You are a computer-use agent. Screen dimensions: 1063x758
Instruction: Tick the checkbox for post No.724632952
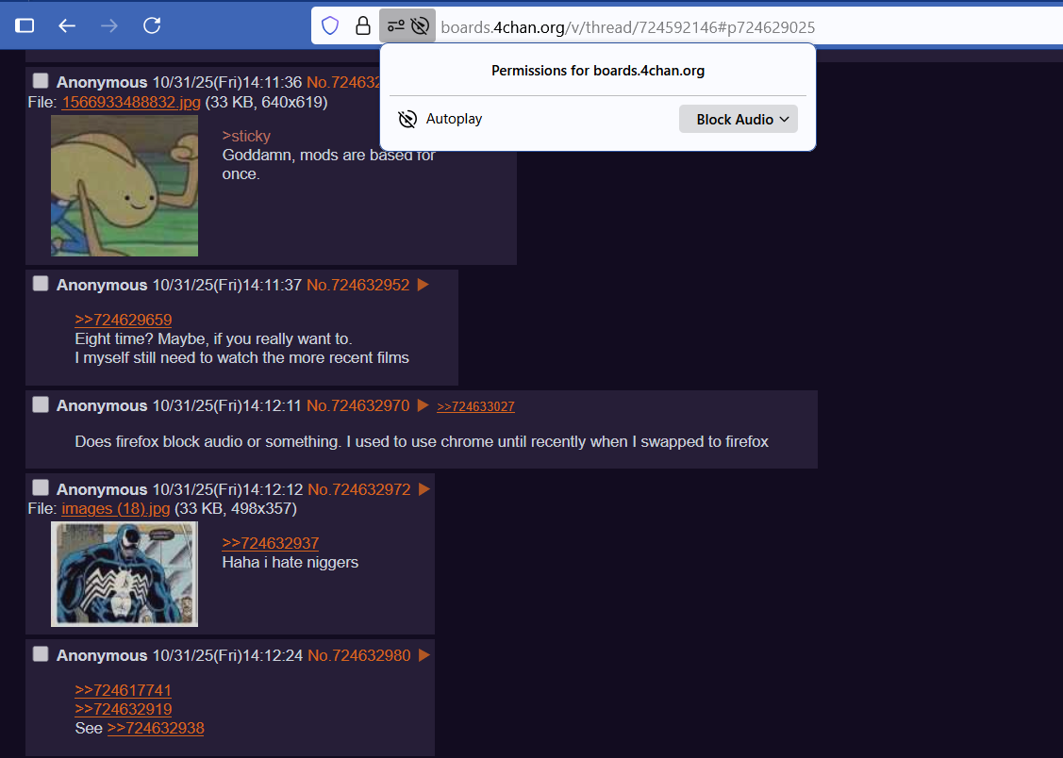click(x=41, y=283)
